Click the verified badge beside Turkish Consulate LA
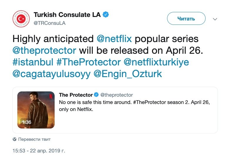232x158 pixels. tap(106, 15)
